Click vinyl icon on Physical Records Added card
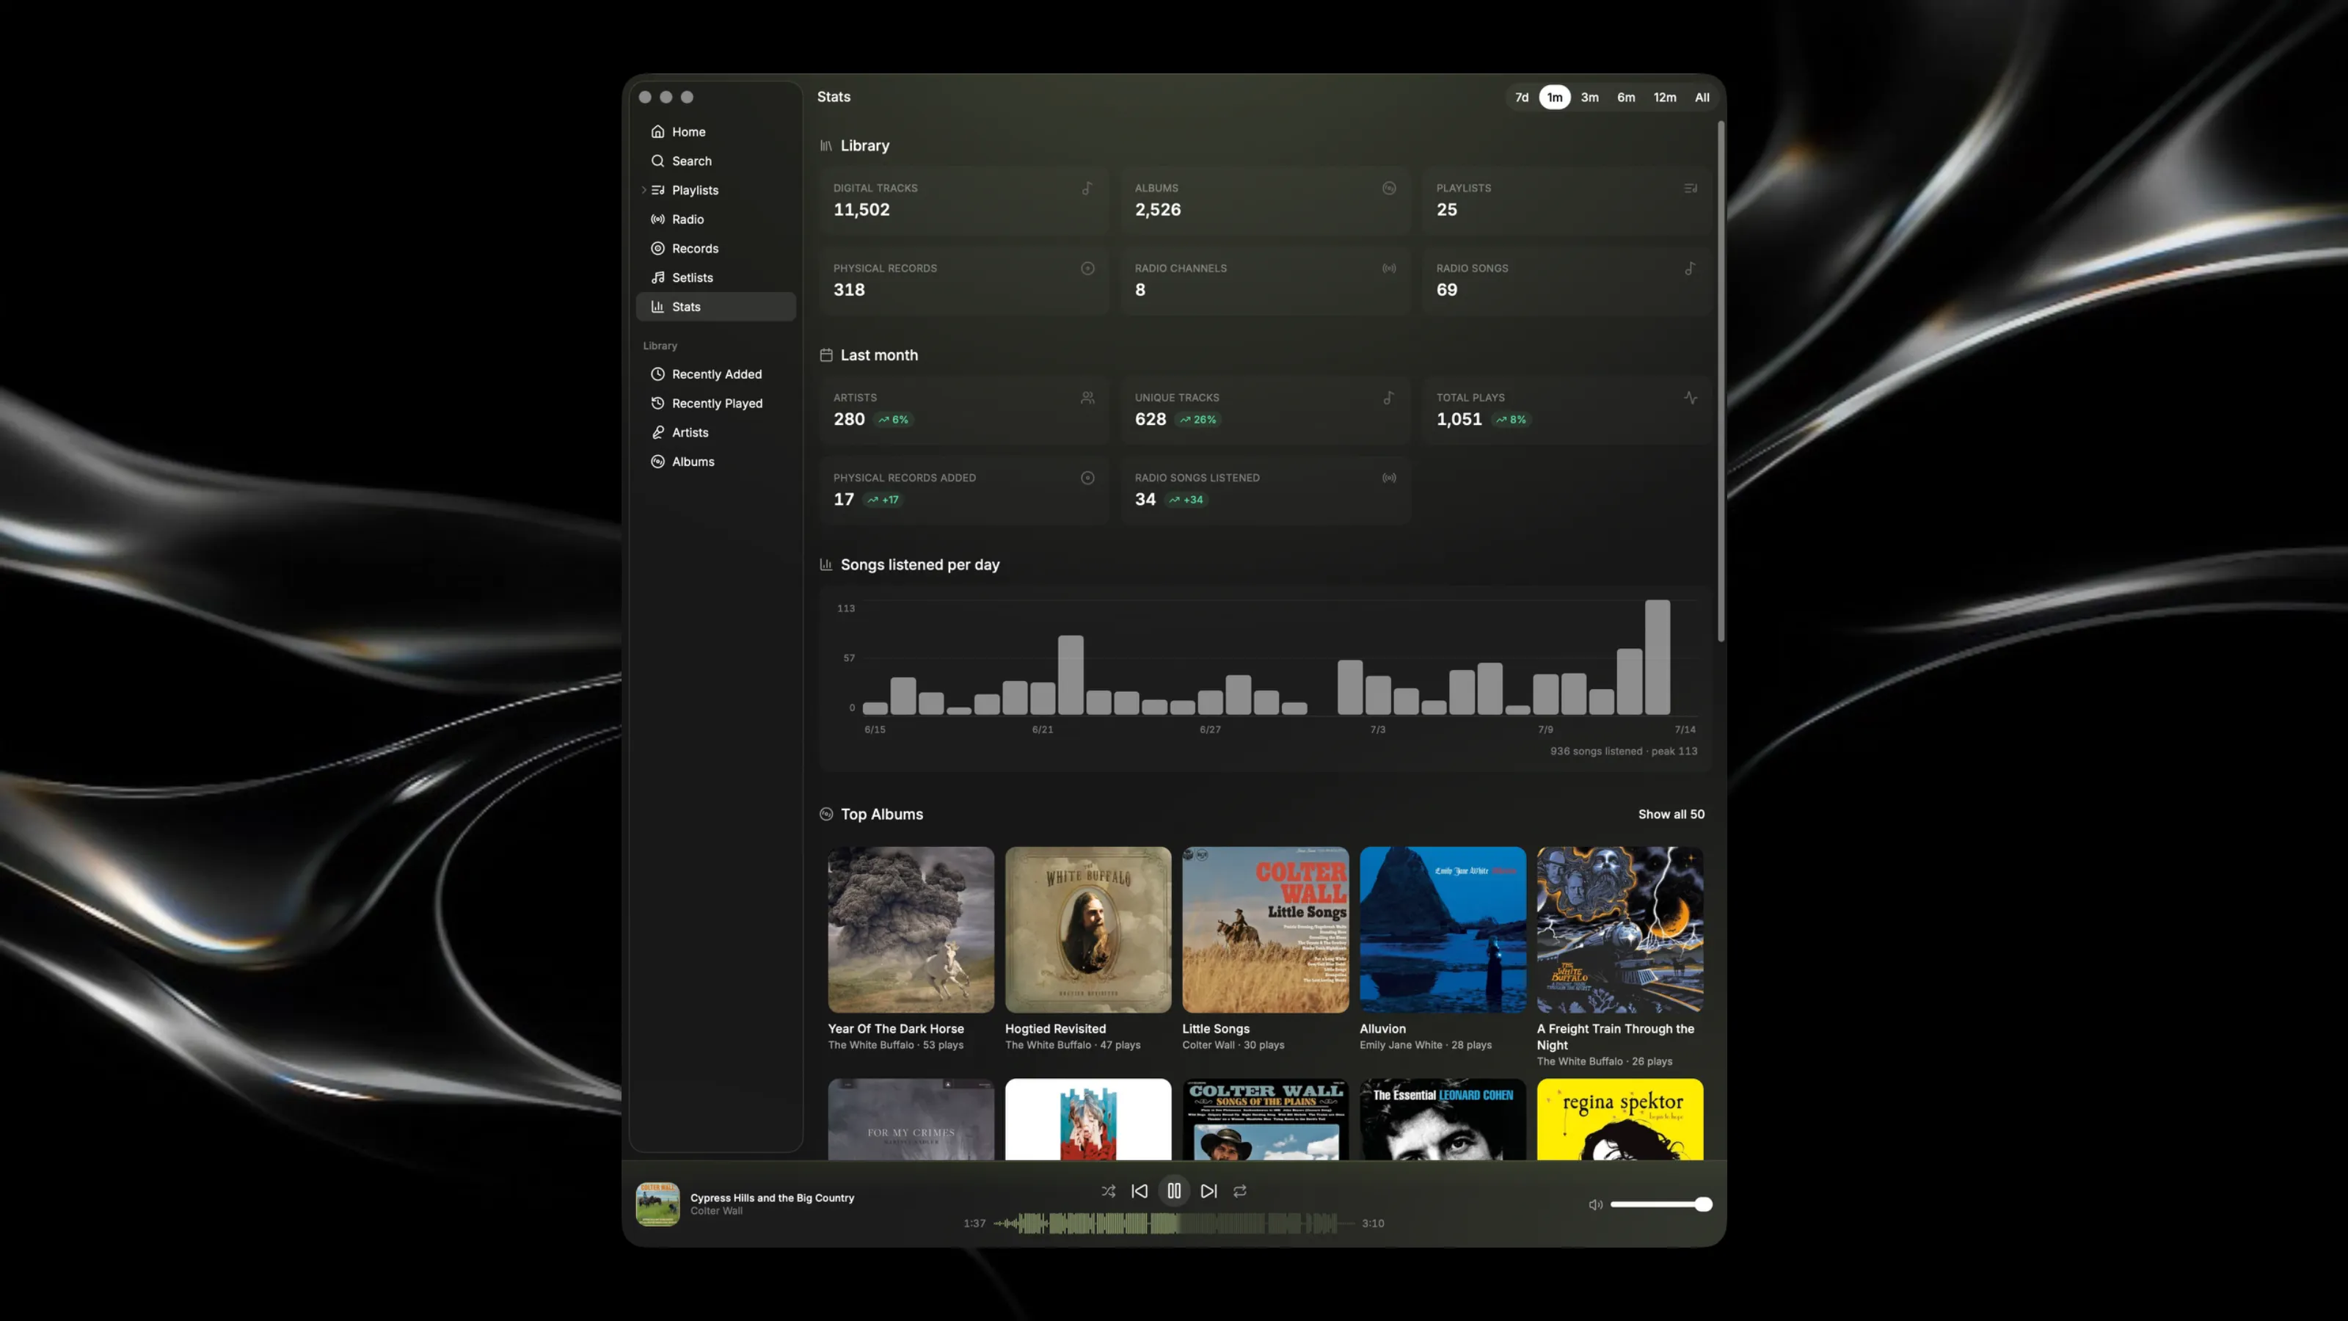The width and height of the screenshot is (2348, 1321). tap(1087, 478)
